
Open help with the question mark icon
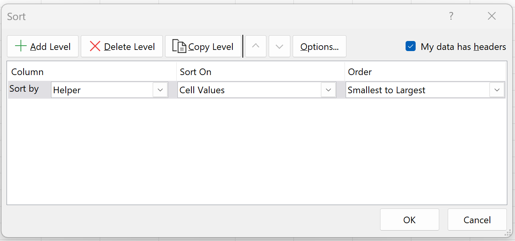[451, 16]
